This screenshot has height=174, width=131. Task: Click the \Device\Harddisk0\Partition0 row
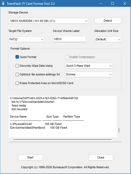[x=38, y=128]
